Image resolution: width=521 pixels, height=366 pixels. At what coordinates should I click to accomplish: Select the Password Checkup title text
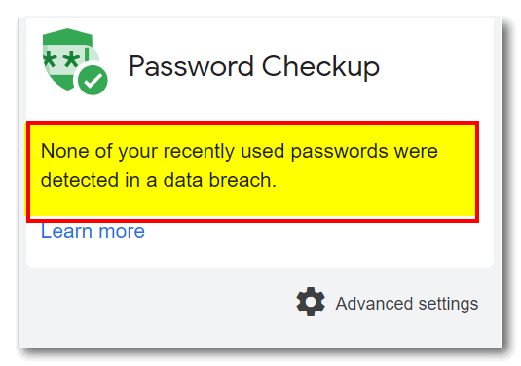tap(254, 67)
